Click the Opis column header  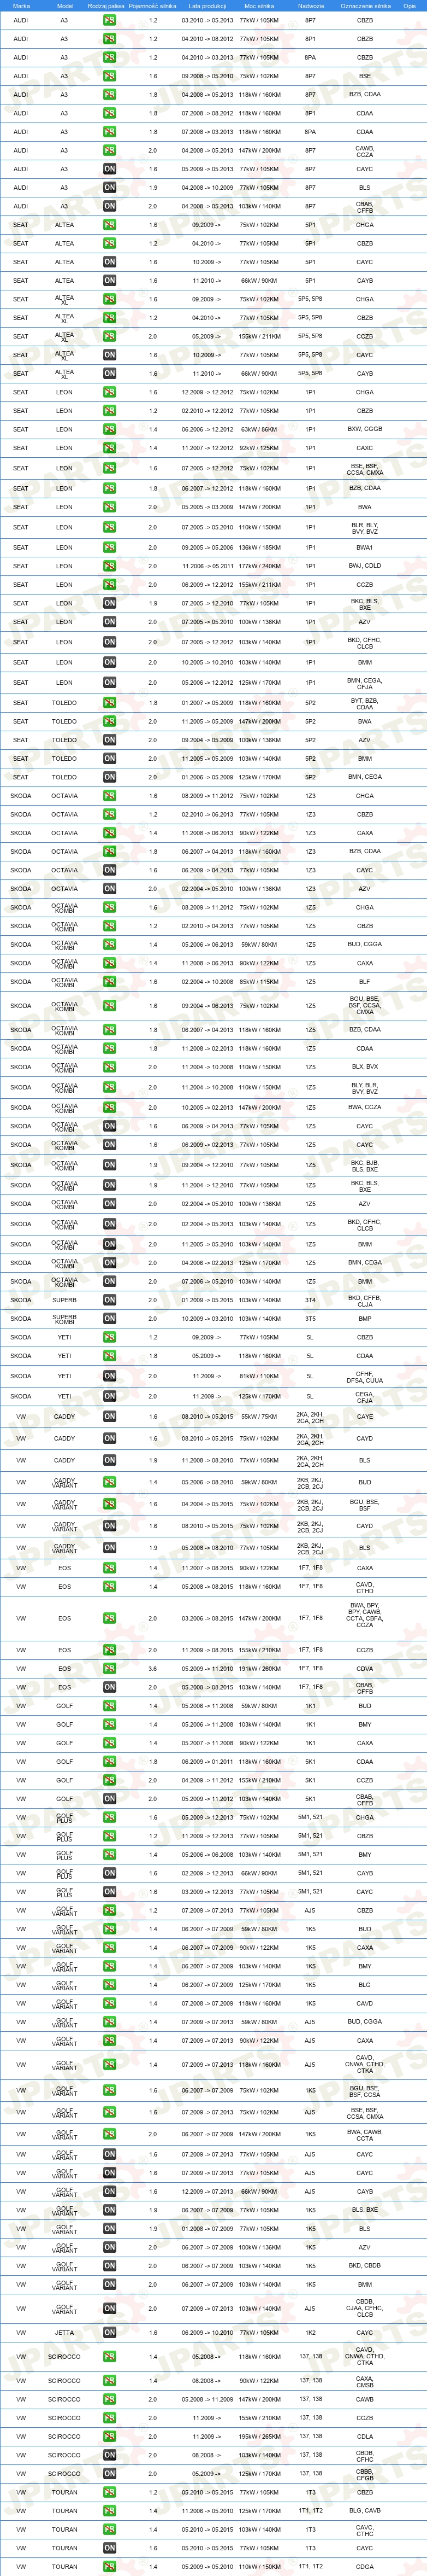(410, 6)
